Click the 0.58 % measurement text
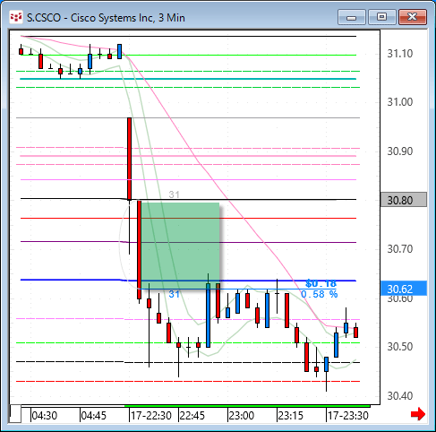The height and width of the screenshot is (432, 436). tap(320, 294)
